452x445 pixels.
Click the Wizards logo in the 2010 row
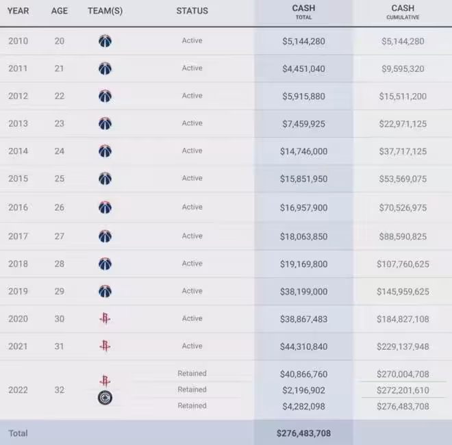point(105,41)
